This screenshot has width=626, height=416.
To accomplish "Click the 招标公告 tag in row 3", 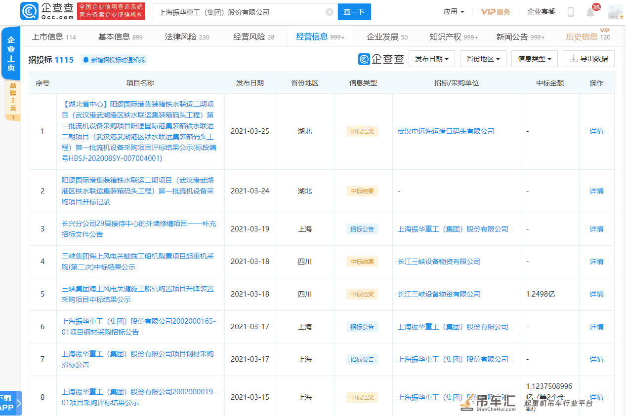I will tap(362, 229).
